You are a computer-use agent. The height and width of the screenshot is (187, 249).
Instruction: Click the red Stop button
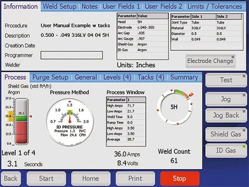click(180, 179)
